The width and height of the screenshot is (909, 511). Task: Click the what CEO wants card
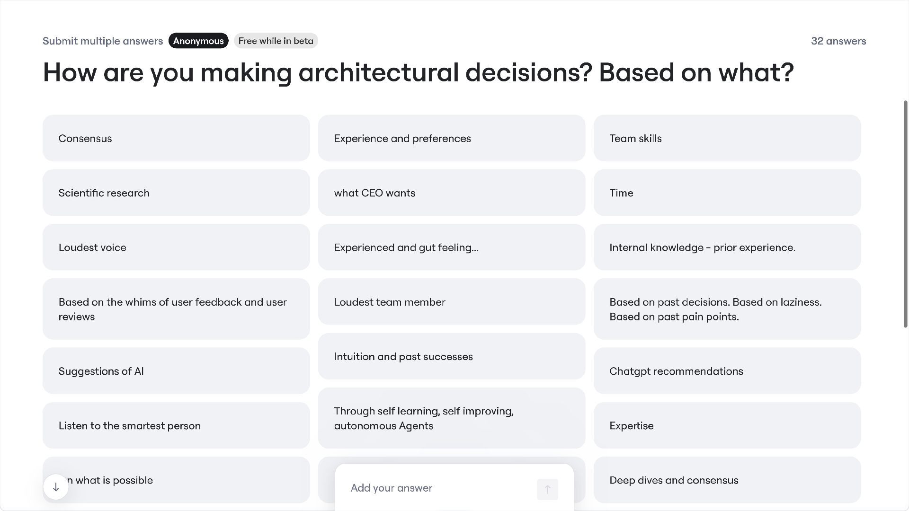tap(451, 193)
